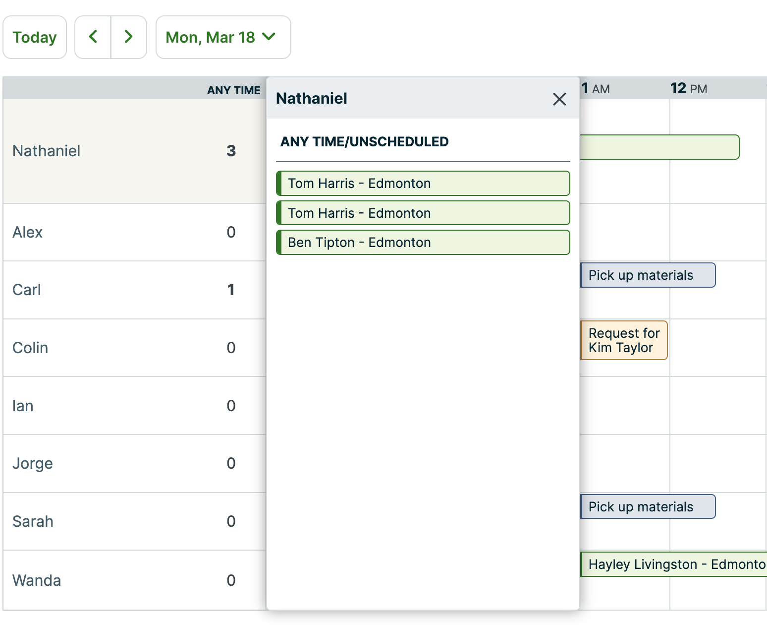
Task: Click the Wanda row in the resource list
Action: point(37,580)
